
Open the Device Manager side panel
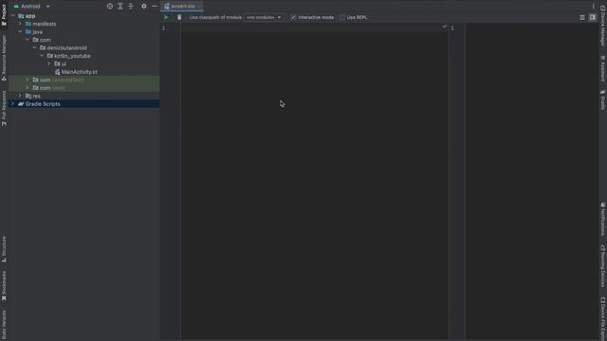click(603, 26)
